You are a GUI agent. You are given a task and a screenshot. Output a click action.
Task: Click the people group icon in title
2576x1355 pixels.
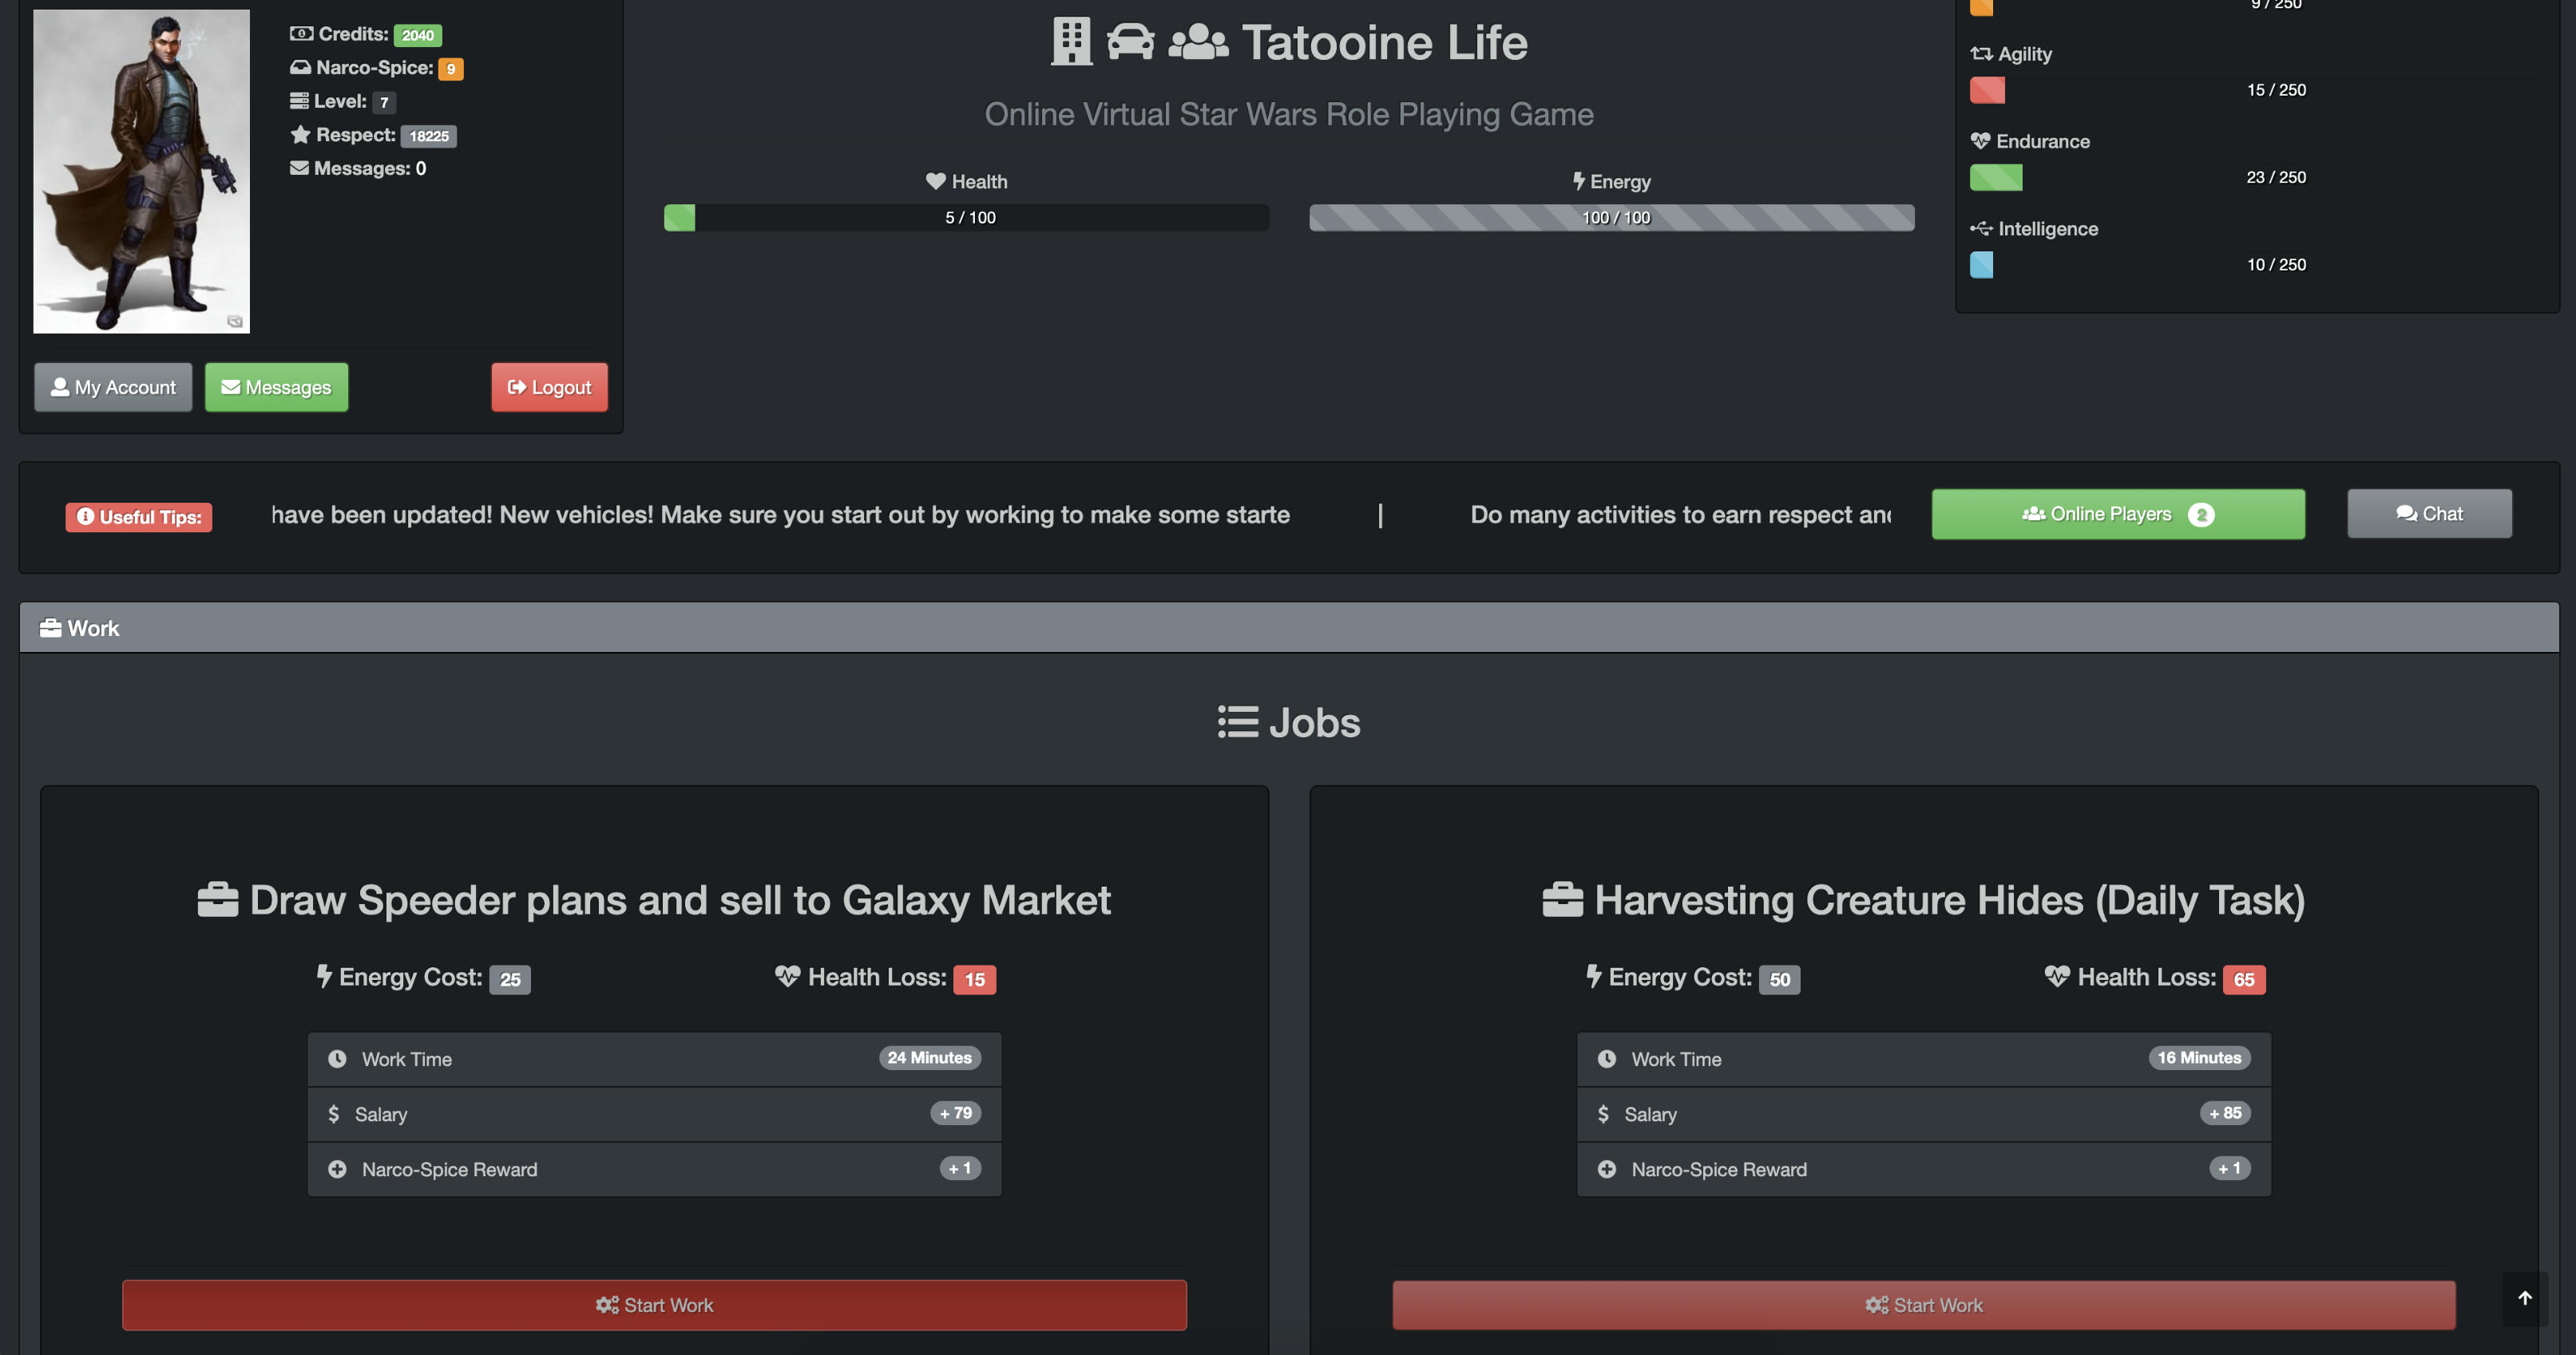(1198, 42)
